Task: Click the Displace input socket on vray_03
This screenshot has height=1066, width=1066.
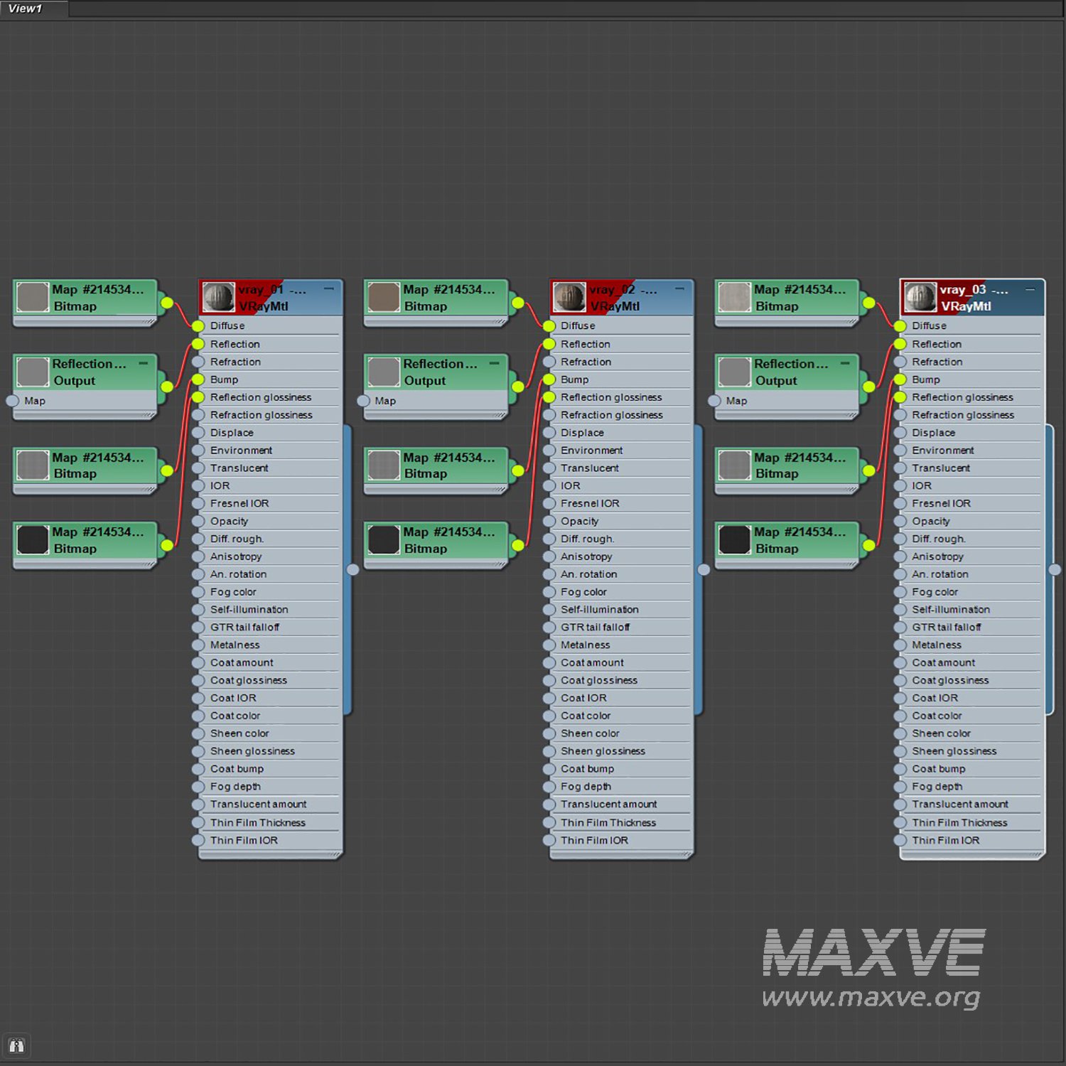Action: click(900, 433)
